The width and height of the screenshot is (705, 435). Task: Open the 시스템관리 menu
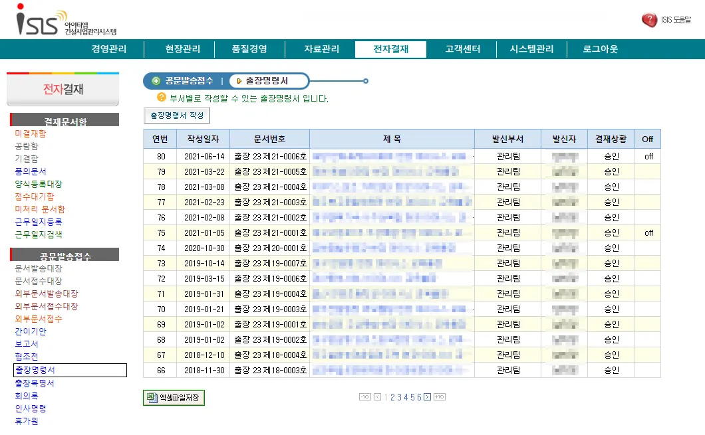531,49
